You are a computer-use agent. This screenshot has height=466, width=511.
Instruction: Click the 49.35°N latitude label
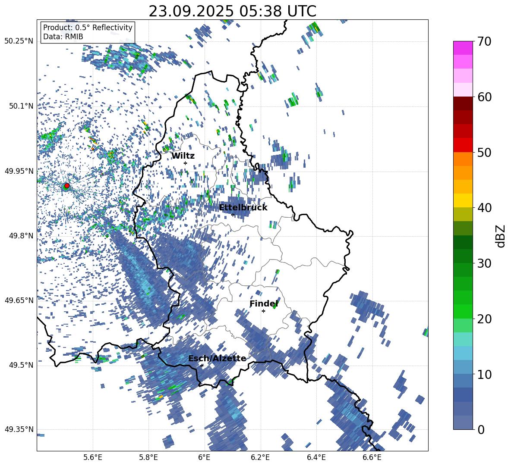pos(19,429)
